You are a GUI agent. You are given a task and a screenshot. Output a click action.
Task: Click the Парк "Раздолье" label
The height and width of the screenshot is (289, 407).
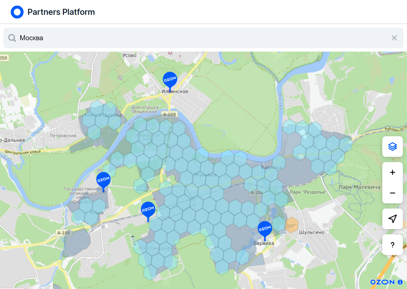point(308,192)
